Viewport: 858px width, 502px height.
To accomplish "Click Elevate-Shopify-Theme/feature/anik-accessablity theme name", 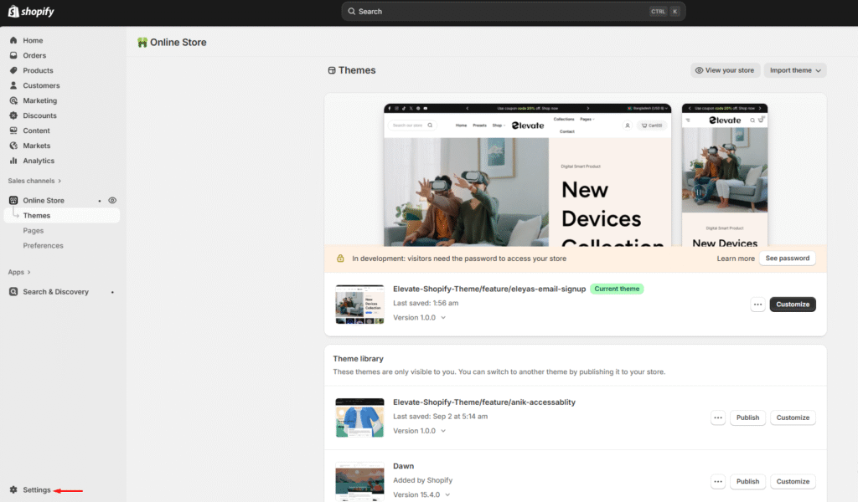I will click(x=484, y=402).
